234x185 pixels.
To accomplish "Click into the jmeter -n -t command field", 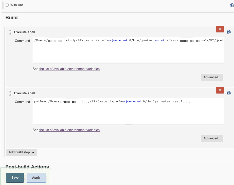I will [128, 50].
